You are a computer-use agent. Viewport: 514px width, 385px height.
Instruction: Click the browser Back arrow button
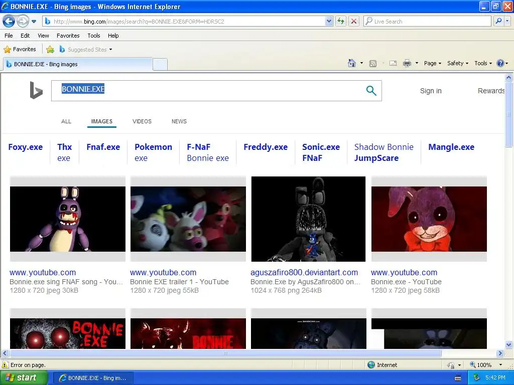9,22
